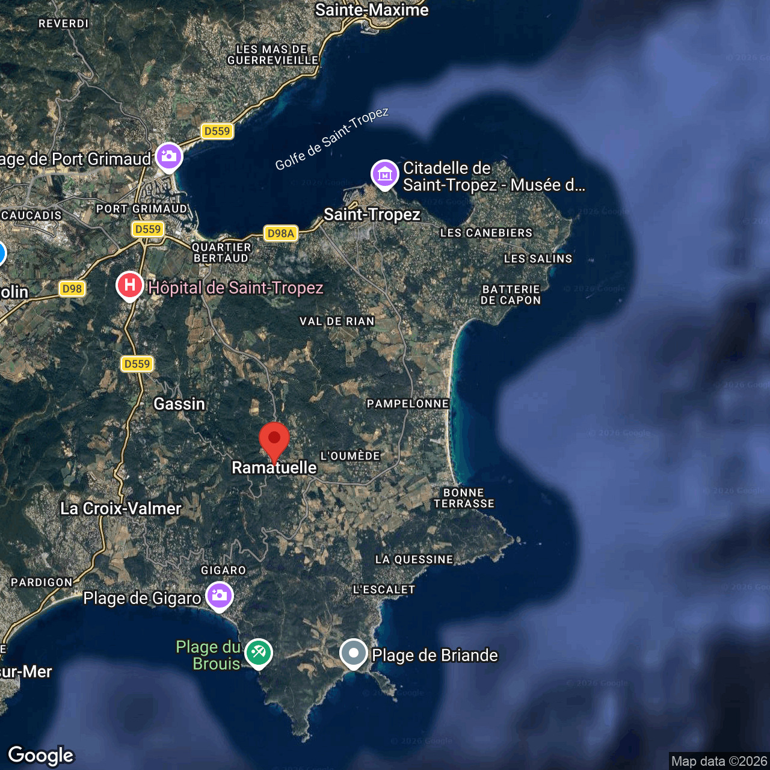Screen dimensions: 770x770
Task: Click the grey Plage de Briande marker
Action: click(354, 654)
